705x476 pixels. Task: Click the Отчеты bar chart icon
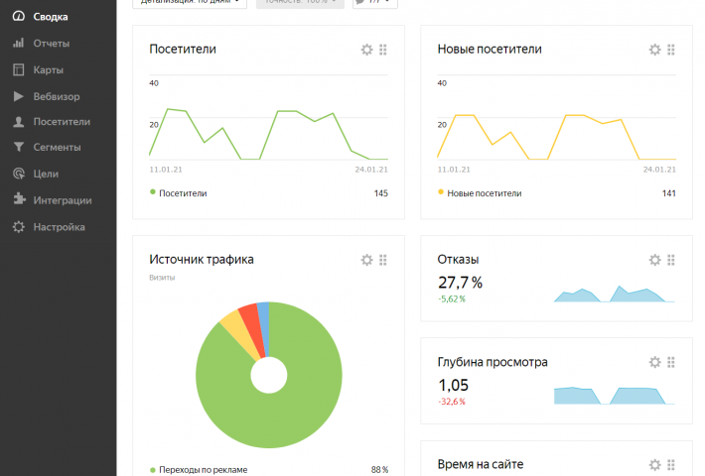19,43
